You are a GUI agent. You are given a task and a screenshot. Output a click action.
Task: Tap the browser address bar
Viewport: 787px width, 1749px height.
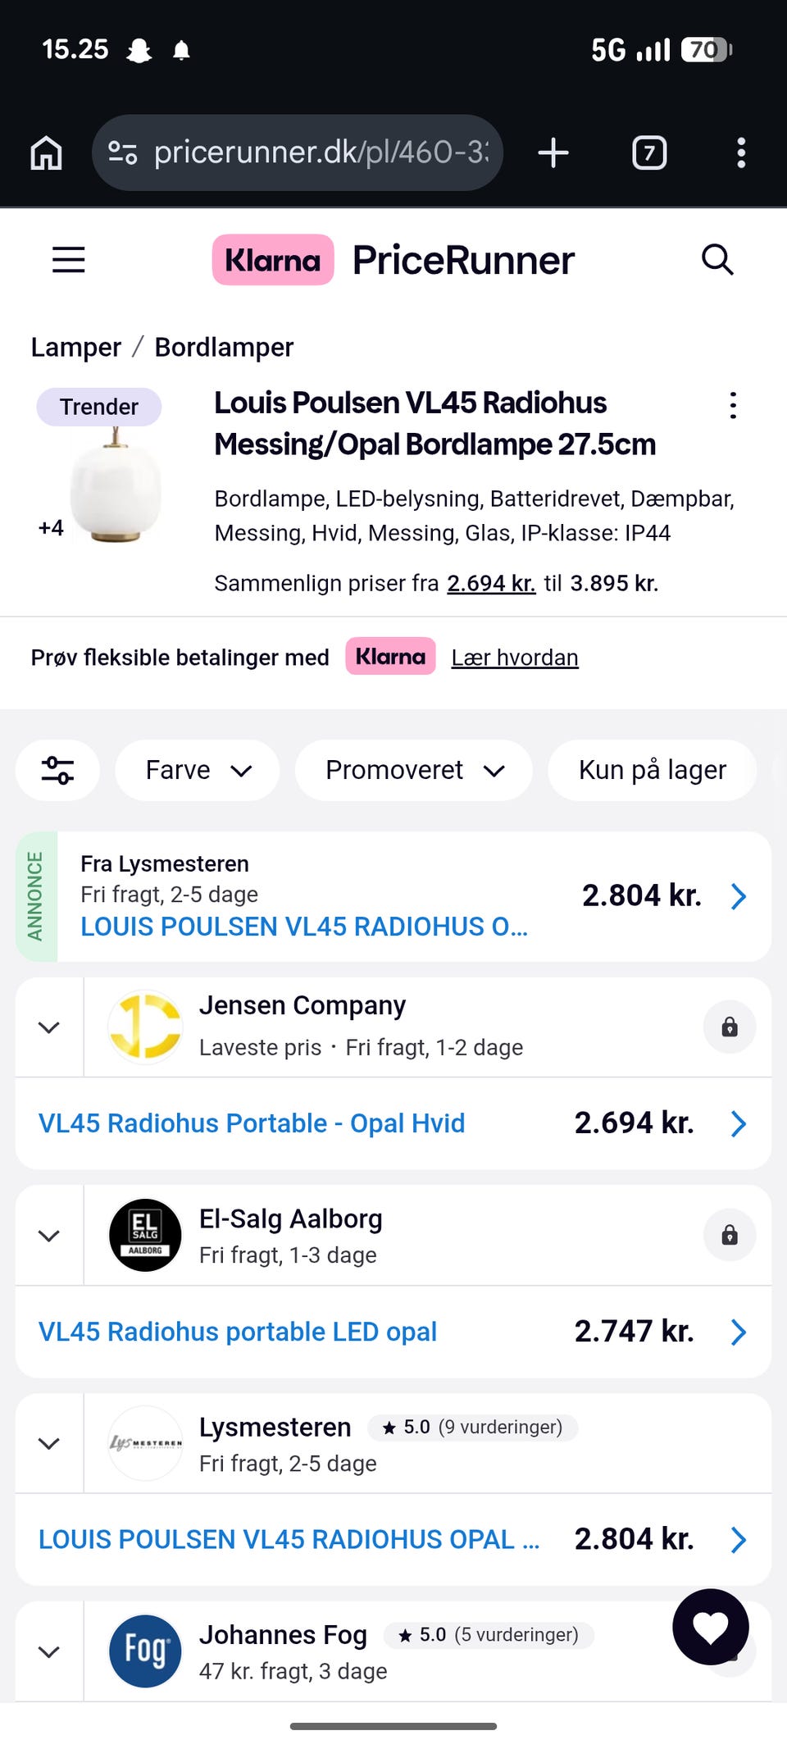[320, 153]
